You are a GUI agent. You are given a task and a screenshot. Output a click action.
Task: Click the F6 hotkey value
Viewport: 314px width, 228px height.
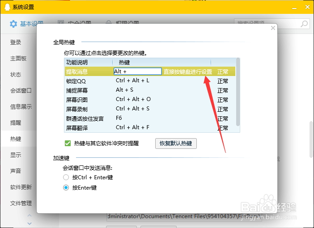coord(119,118)
